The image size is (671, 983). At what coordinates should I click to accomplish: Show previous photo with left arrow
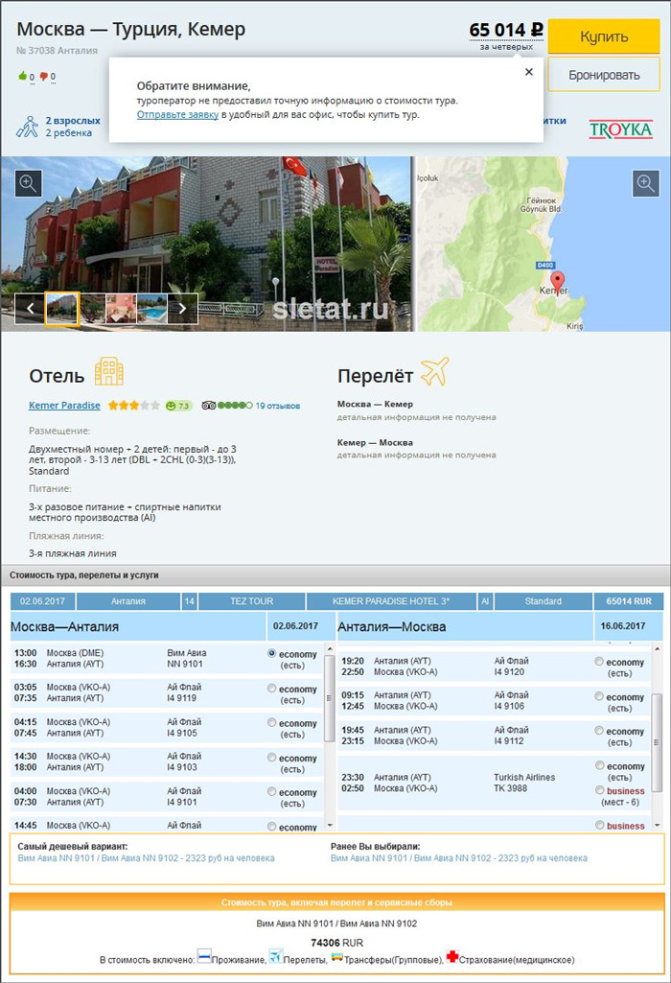[x=30, y=309]
